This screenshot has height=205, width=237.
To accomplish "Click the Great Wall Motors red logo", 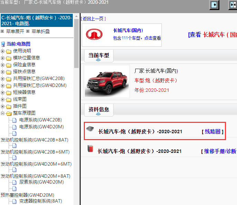I will (x=94, y=35).
